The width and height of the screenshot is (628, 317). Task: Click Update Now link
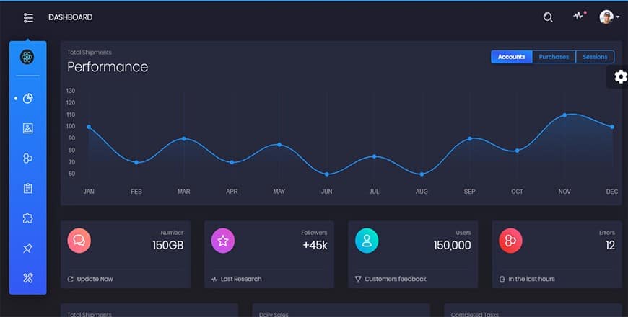[x=95, y=279]
